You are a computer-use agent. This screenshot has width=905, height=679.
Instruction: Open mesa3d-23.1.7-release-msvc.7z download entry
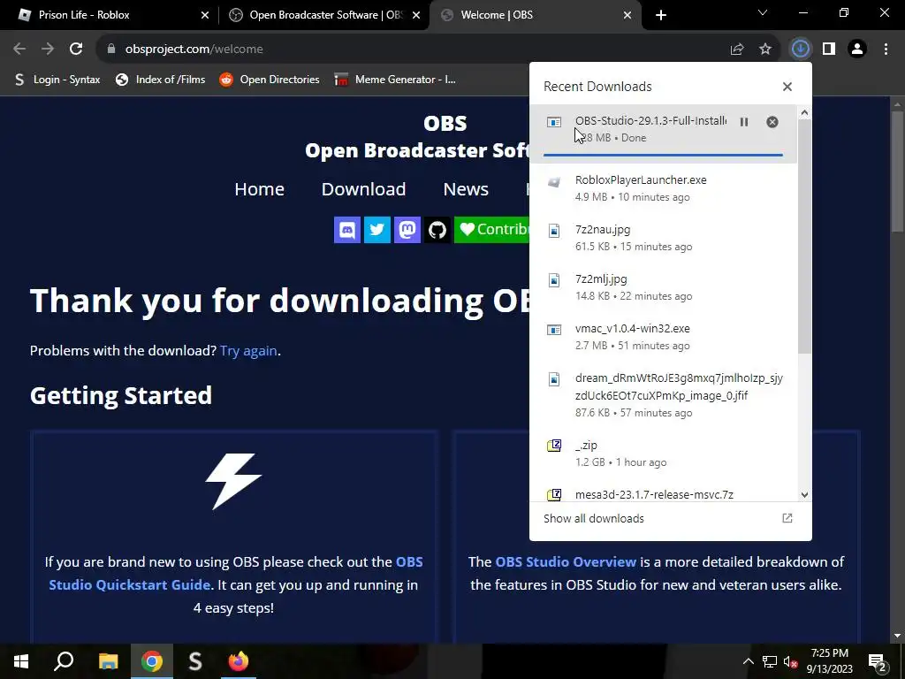point(663,493)
